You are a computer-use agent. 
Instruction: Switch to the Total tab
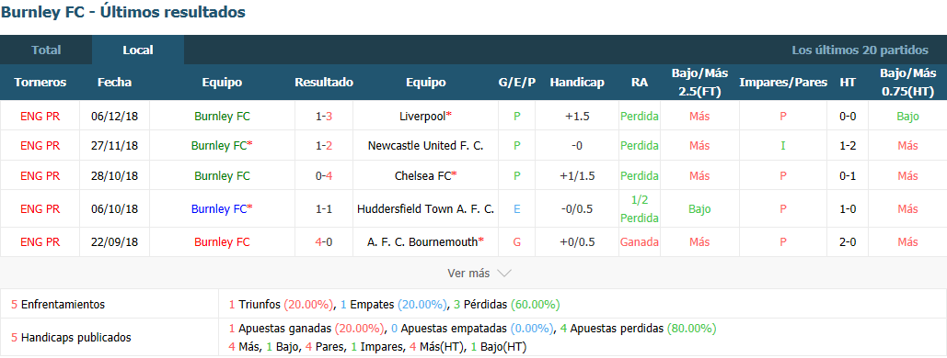[x=46, y=50]
